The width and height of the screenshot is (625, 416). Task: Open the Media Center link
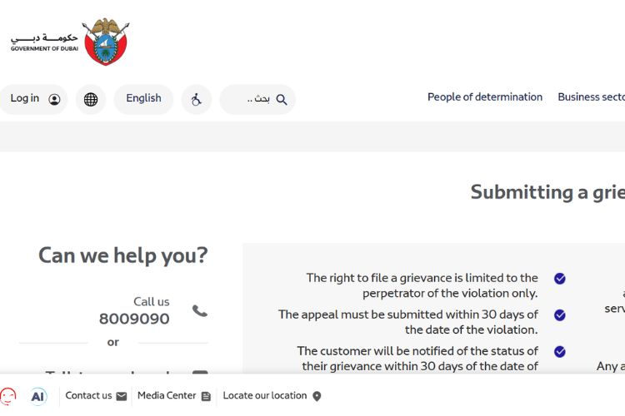(x=174, y=396)
